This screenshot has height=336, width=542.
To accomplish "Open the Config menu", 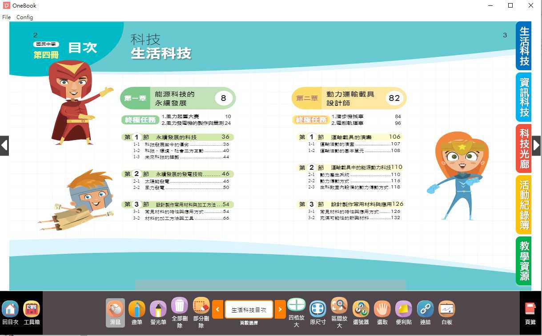I will click(x=24, y=17).
